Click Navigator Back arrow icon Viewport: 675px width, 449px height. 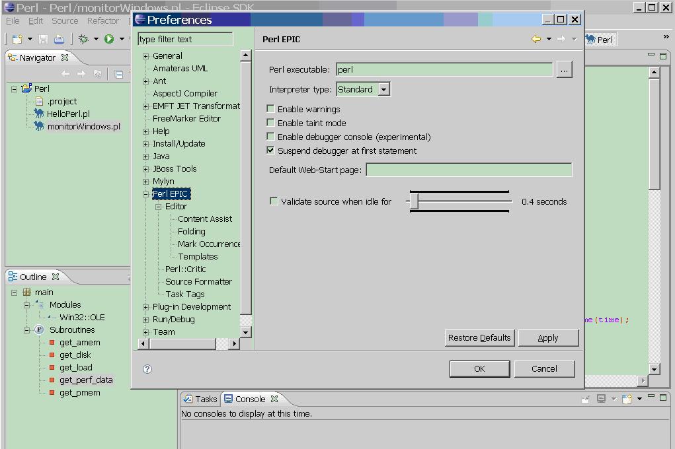click(65, 74)
